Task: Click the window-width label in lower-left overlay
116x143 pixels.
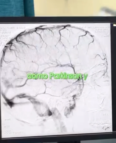Action: pyautogui.click(x=7, y=127)
